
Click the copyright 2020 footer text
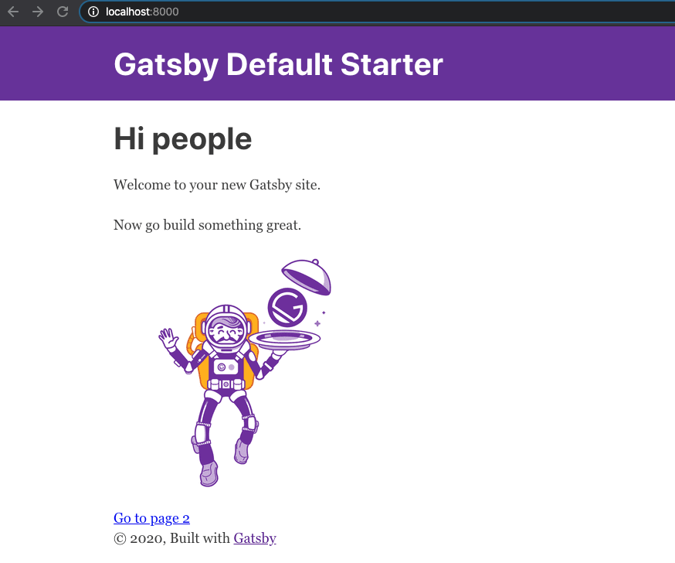click(x=170, y=538)
